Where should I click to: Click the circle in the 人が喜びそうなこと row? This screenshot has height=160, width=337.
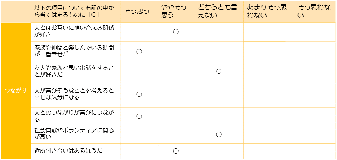(x=139, y=94)
